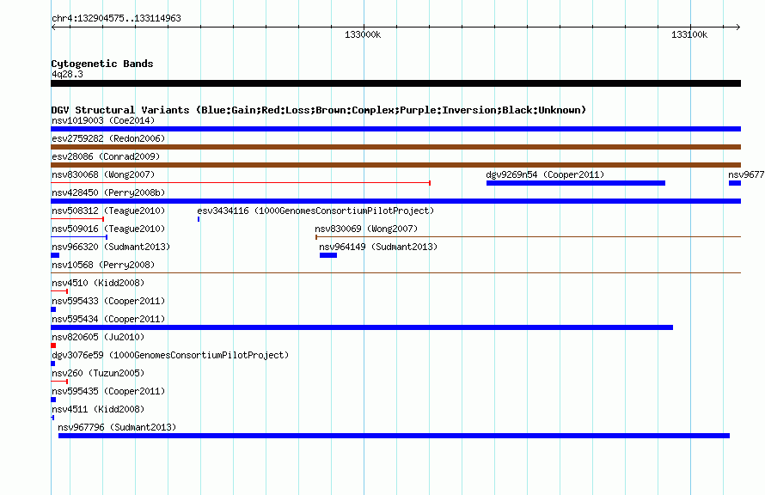Click the 133100k ruler label
The height and width of the screenshot is (495, 765).
(688, 34)
